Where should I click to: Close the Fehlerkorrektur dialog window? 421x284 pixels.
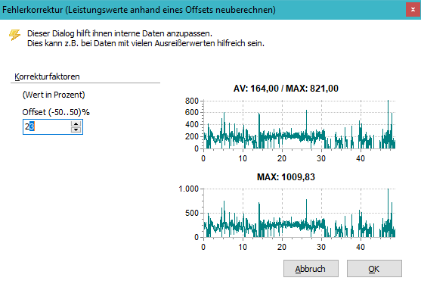tap(413, 10)
